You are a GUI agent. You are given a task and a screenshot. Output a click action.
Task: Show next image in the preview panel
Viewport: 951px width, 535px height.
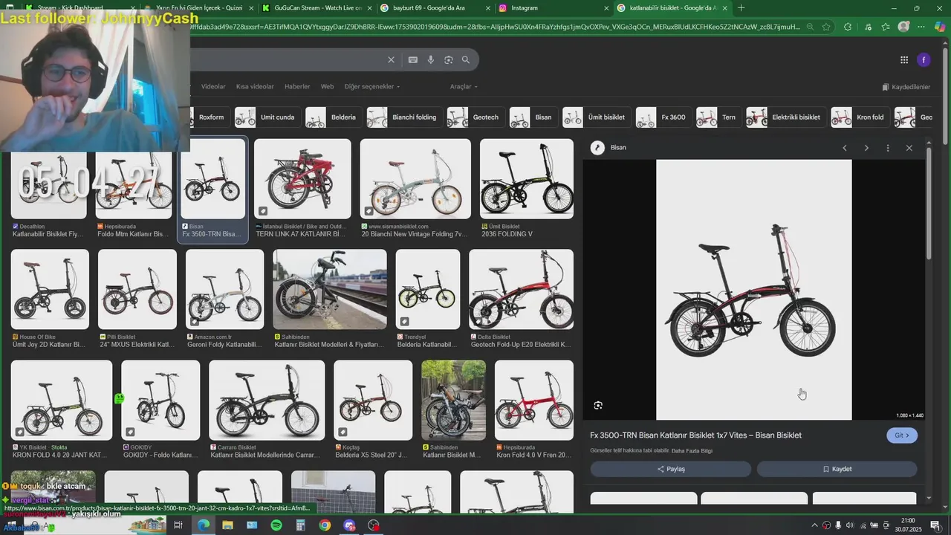pos(866,148)
